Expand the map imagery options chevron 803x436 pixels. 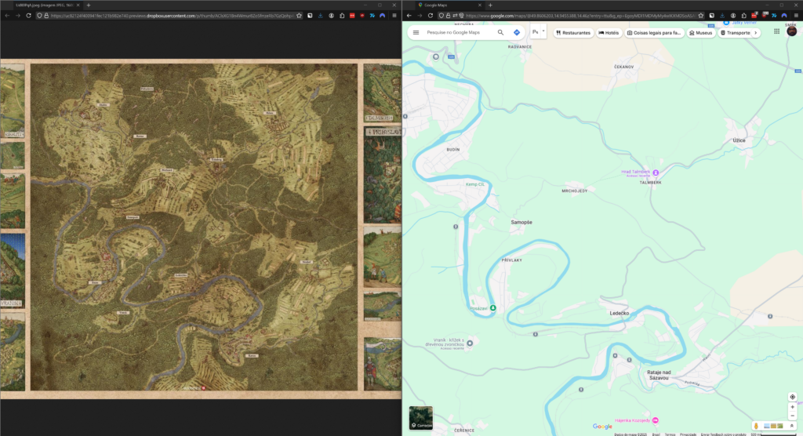coord(792,426)
